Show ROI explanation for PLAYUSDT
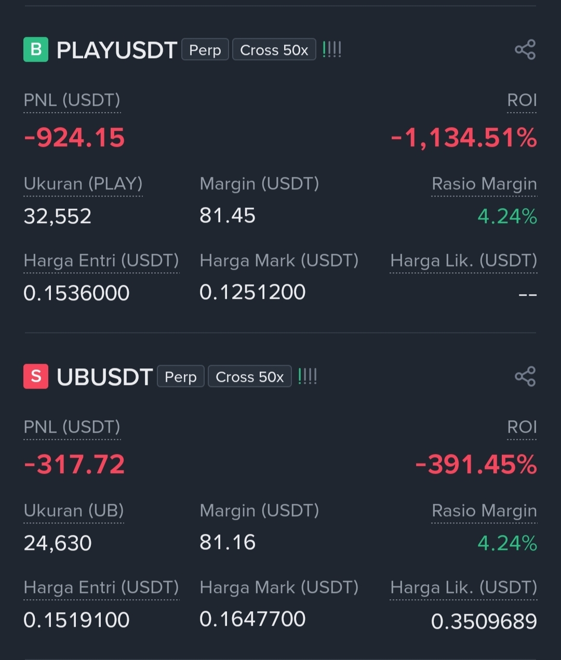Image resolution: width=561 pixels, height=660 pixels. 522,101
